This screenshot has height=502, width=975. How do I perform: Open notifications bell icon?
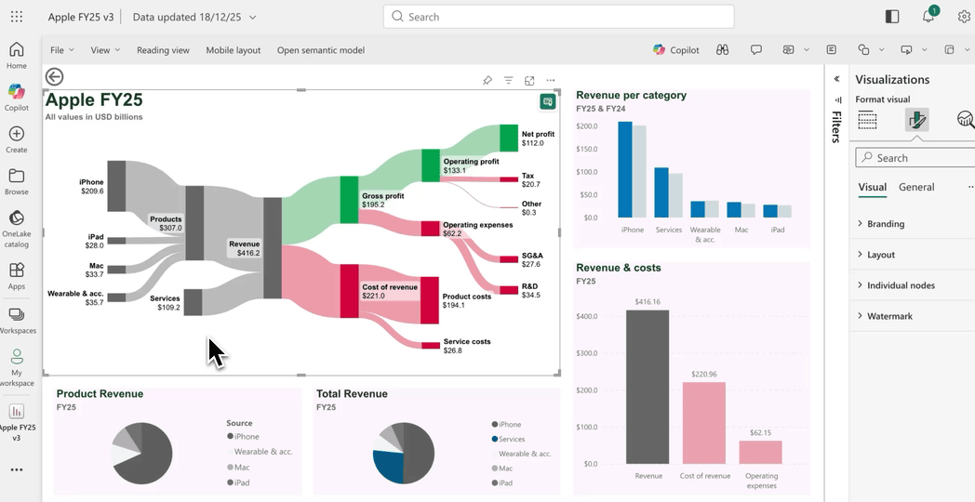(928, 17)
